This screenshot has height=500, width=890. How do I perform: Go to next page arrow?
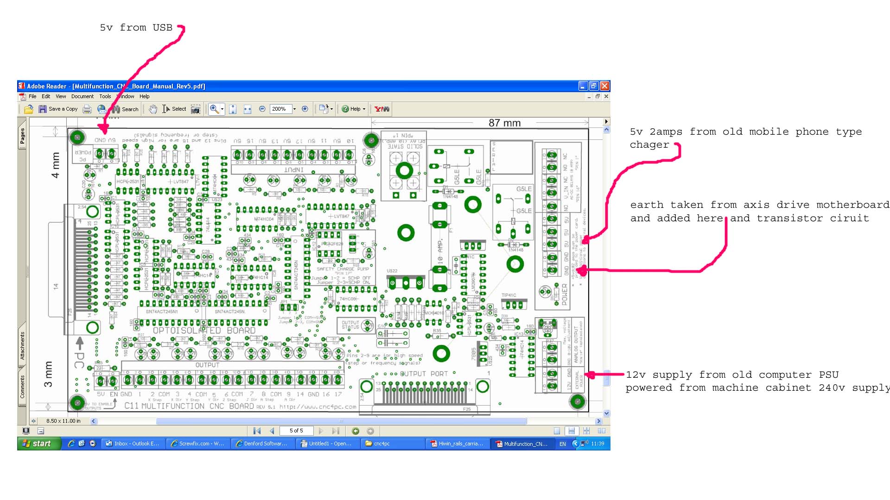[321, 431]
